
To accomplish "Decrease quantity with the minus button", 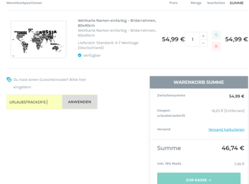I will 203,43.
